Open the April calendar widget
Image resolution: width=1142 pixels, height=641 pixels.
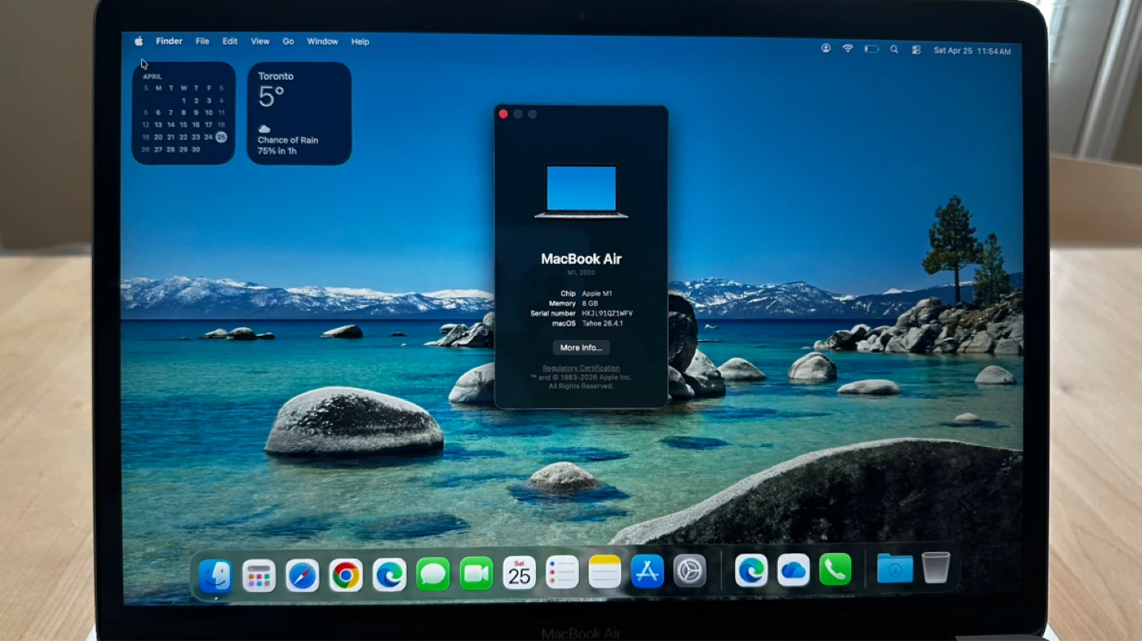click(x=183, y=113)
